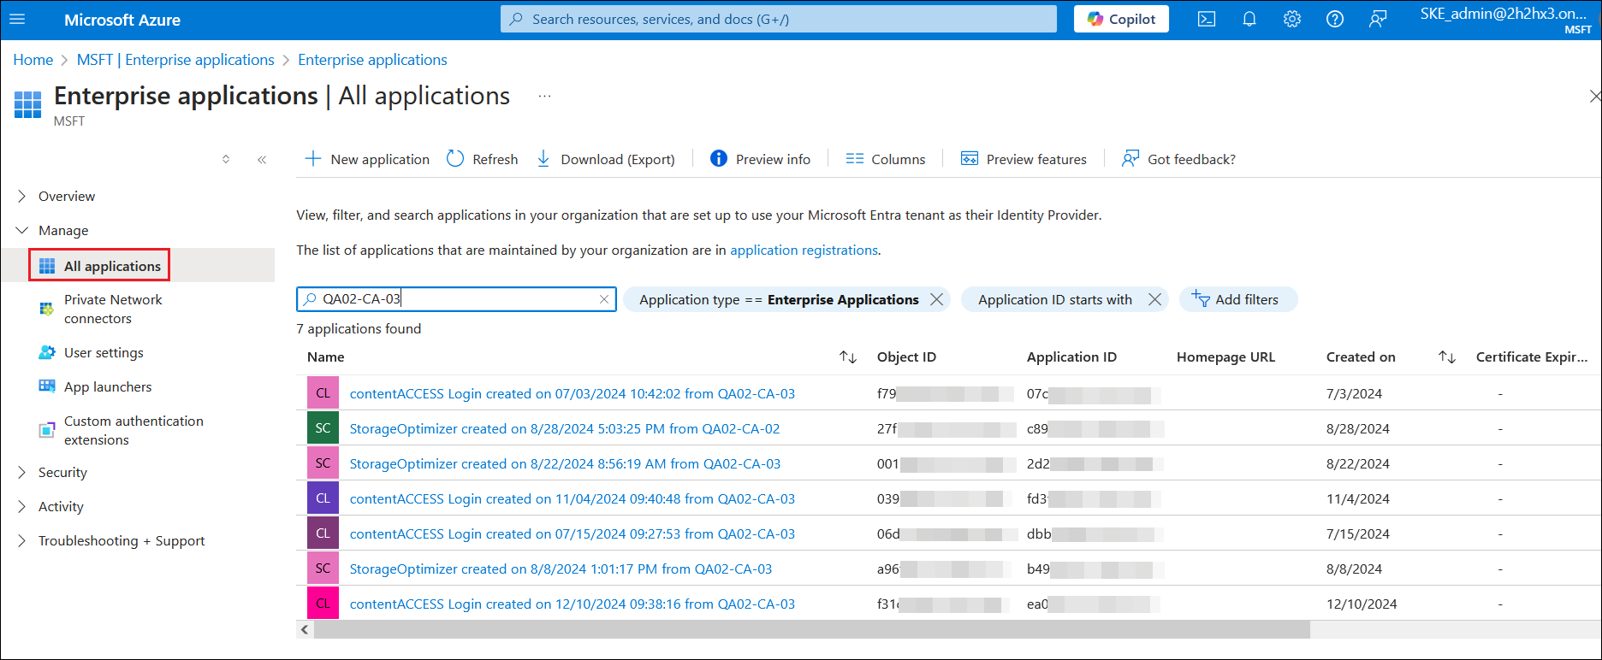
Task: Open the notifications bell
Action: coord(1249,20)
